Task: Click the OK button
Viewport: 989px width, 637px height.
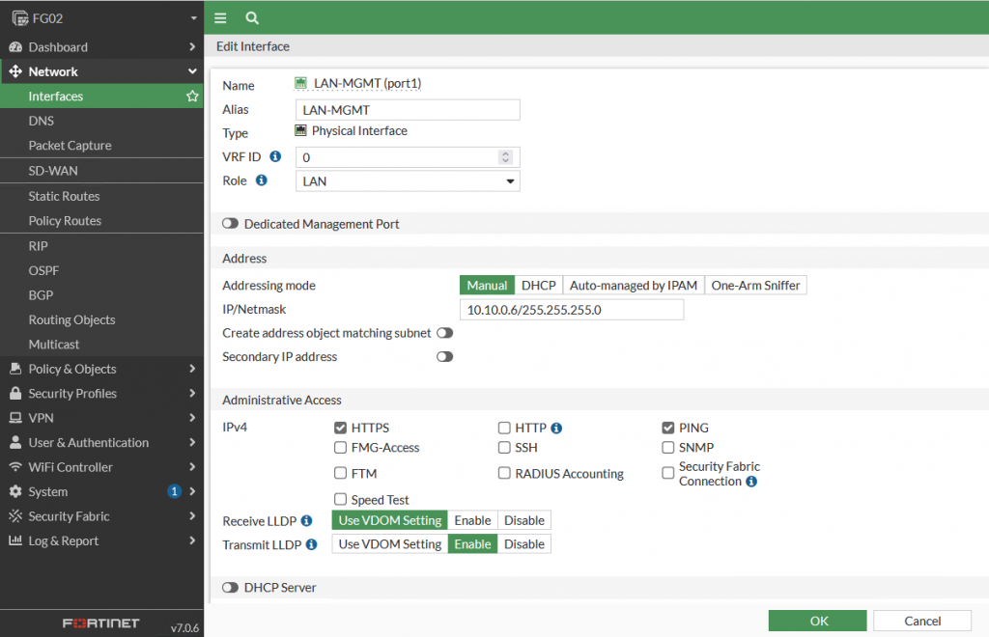Action: pyautogui.click(x=817, y=621)
